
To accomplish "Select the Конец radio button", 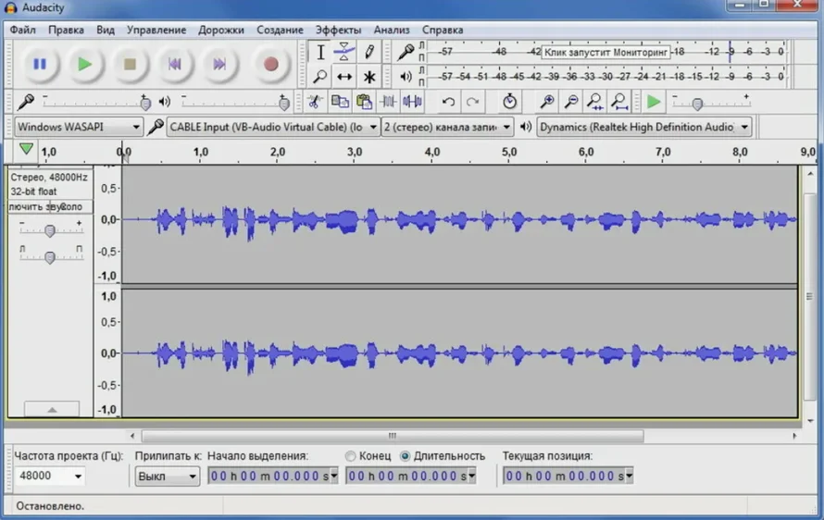I will 351,456.
